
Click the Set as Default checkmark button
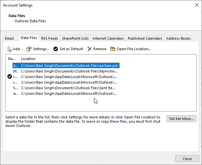click(x=68, y=49)
